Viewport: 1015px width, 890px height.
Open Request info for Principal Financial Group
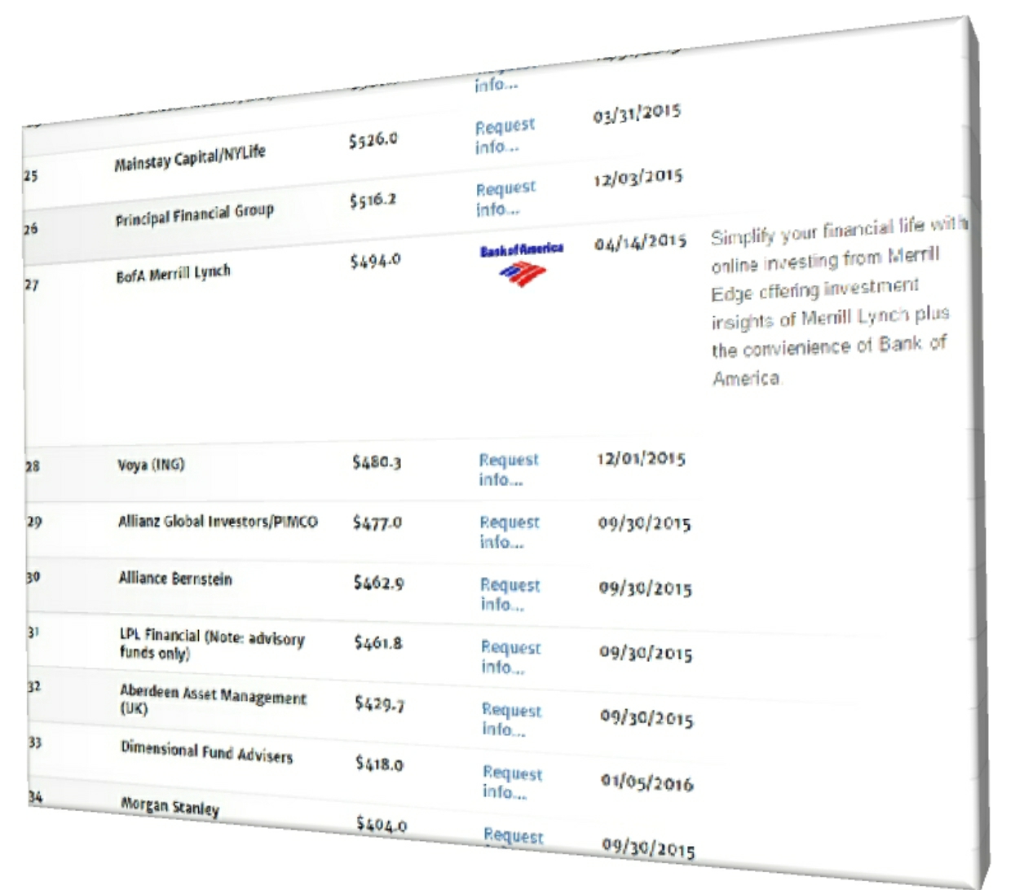[506, 199]
